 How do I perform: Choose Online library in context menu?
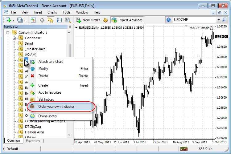pos(60,116)
